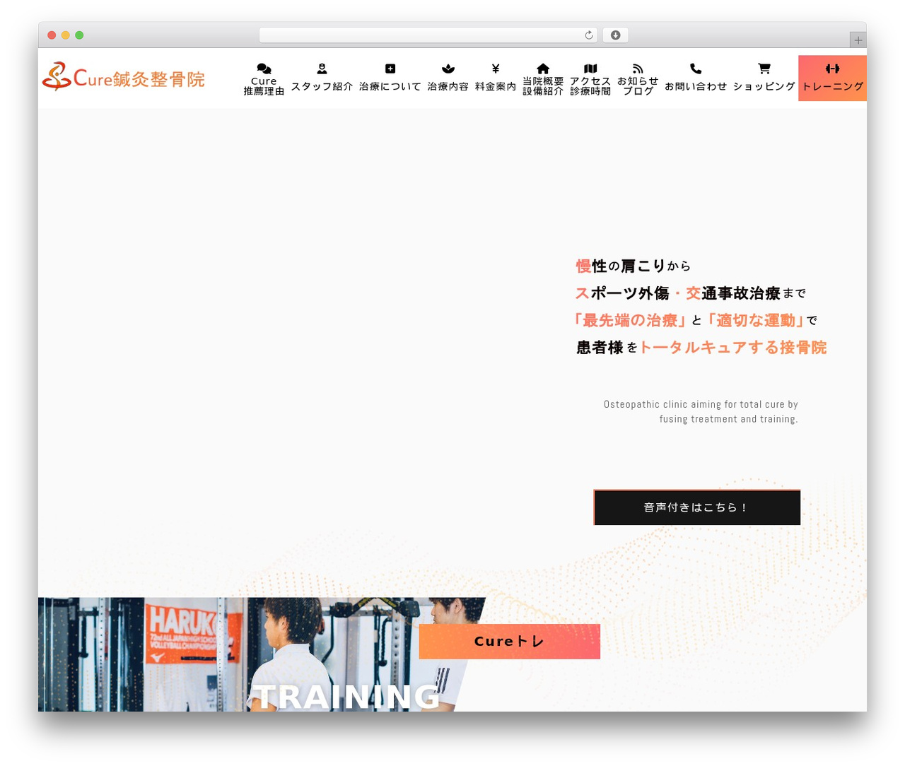905x766 pixels.
Task: Reload the page with the refresh icon
Action: (589, 35)
